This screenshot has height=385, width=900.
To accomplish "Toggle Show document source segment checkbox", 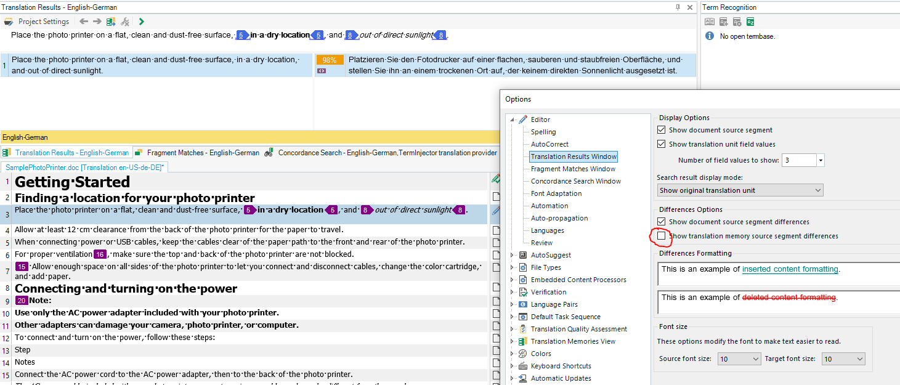I will point(662,130).
